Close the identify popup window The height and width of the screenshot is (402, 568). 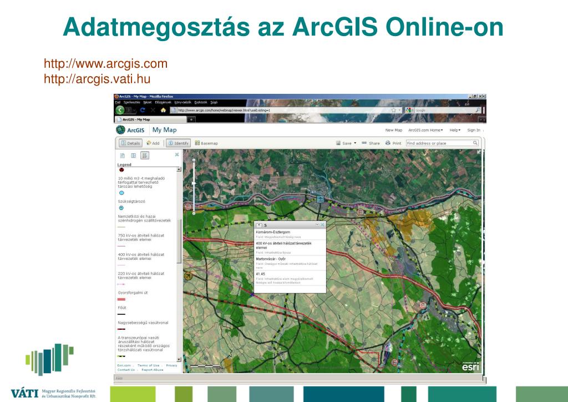(x=322, y=225)
